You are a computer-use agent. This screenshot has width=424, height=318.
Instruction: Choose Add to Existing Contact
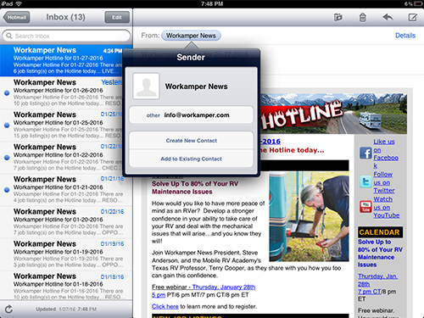point(191,159)
